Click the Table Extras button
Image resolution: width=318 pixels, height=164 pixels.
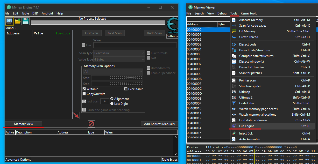click(x=170, y=160)
